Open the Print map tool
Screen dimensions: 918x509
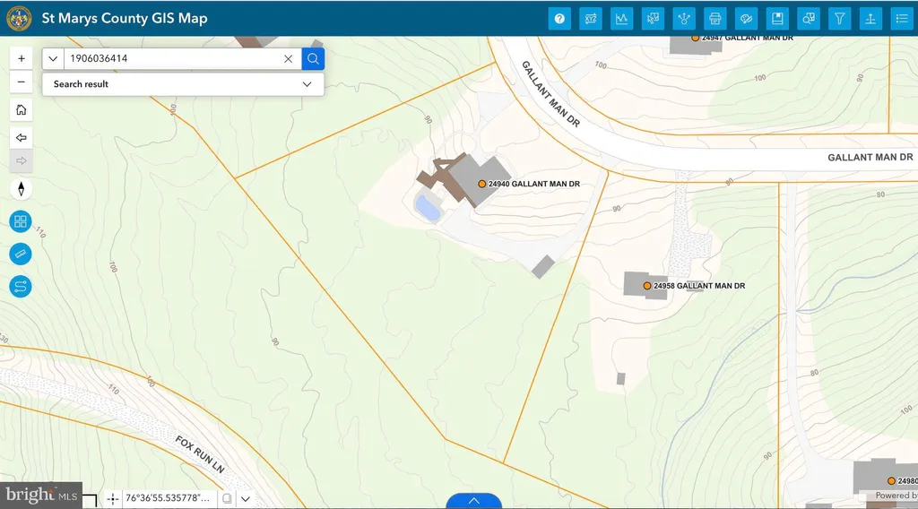tap(714, 19)
